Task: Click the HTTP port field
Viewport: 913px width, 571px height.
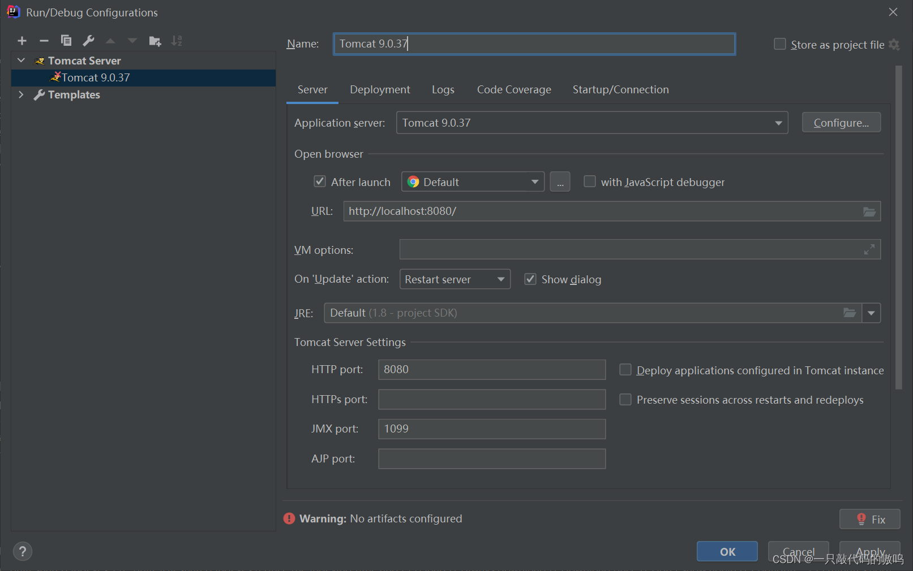Action: (491, 370)
